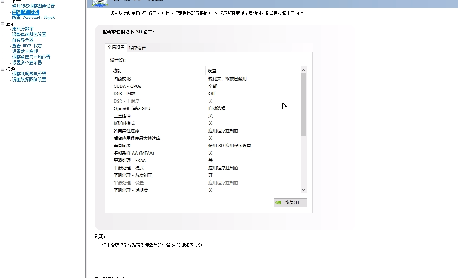This screenshot has width=458, height=278.
Task: Select the DSR - 因数 row
Action: click(205, 94)
